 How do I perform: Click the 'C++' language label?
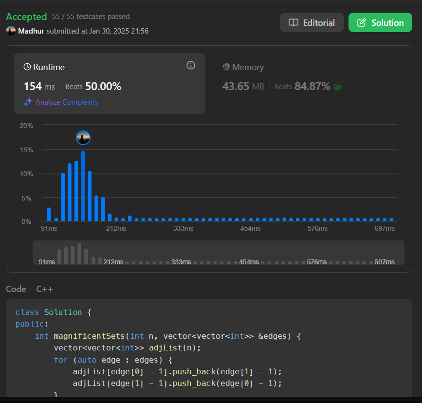pyautogui.click(x=44, y=289)
